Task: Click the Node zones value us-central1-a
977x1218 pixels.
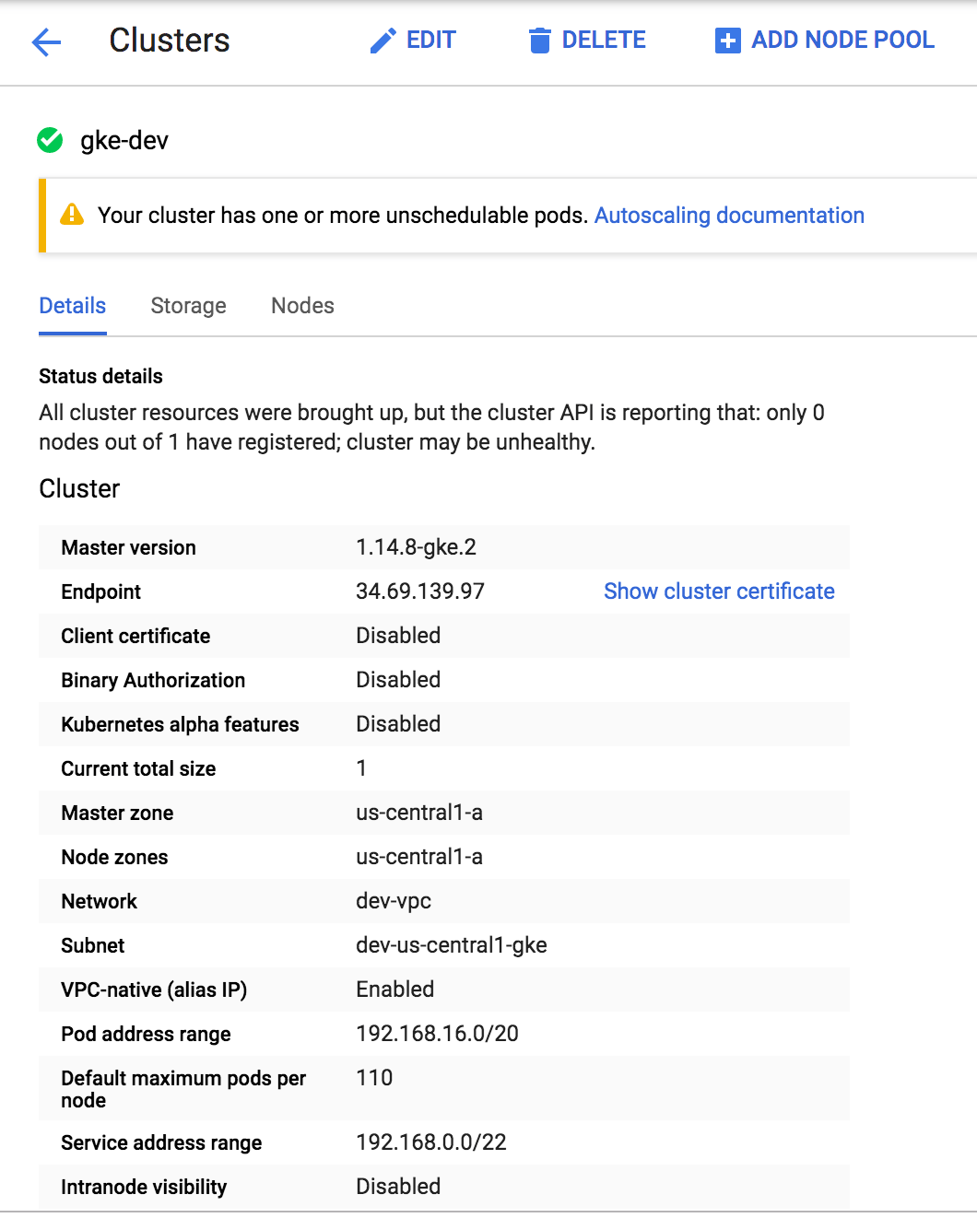Action: [x=419, y=857]
